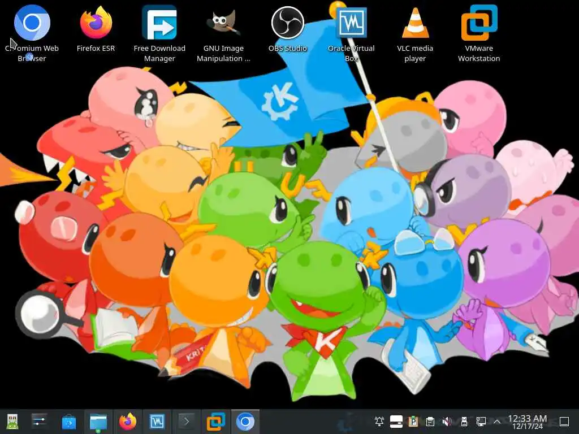Click the Firefox icon in the taskbar

(128, 422)
